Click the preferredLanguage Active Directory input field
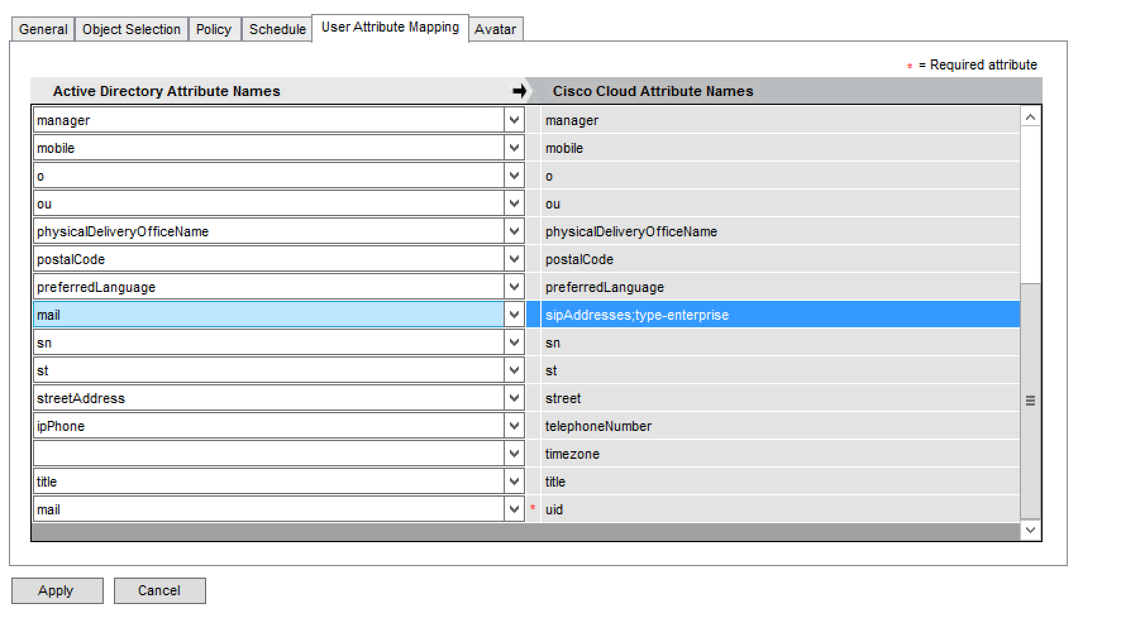This screenshot has height=618, width=1121. click(x=268, y=286)
